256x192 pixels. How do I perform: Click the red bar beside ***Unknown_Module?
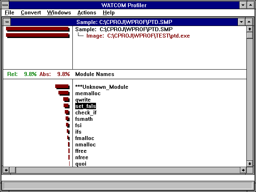point(62,86)
